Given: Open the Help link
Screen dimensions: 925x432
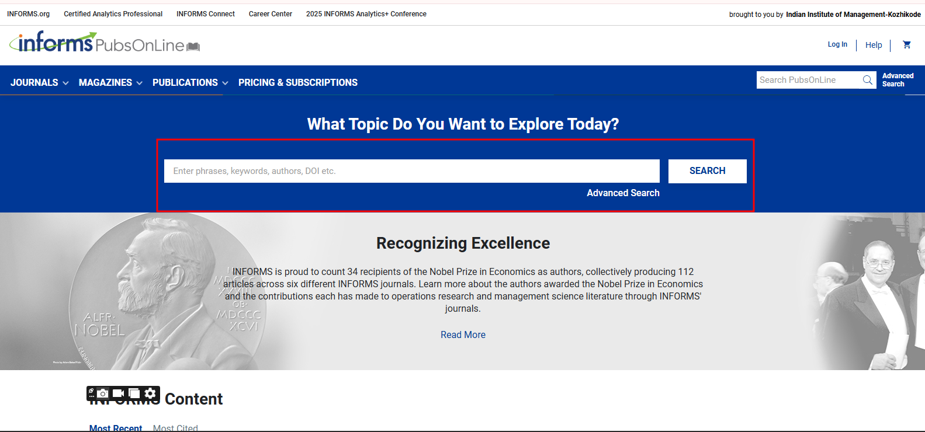Looking at the screenshot, I should [874, 45].
